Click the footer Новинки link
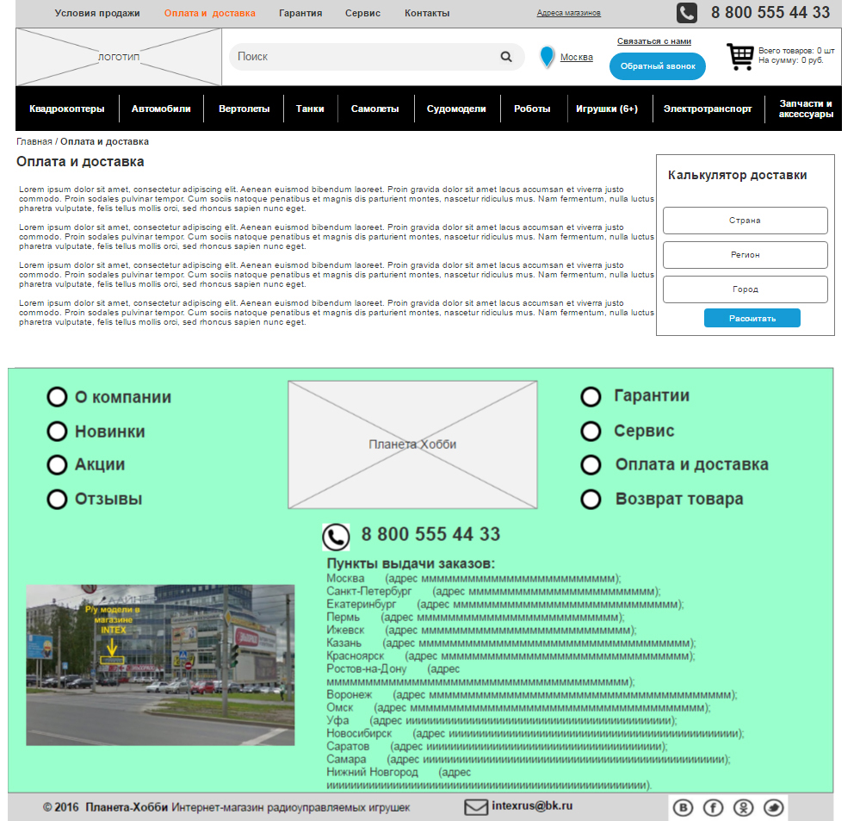The width and height of the screenshot is (860, 821). [x=109, y=432]
